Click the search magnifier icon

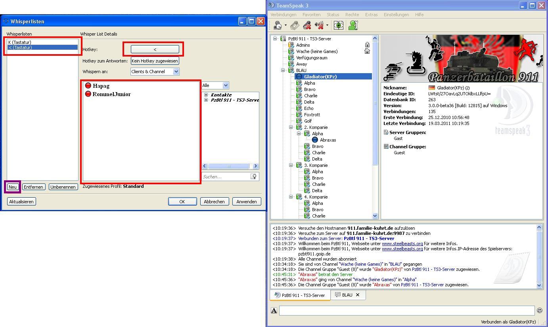click(254, 177)
